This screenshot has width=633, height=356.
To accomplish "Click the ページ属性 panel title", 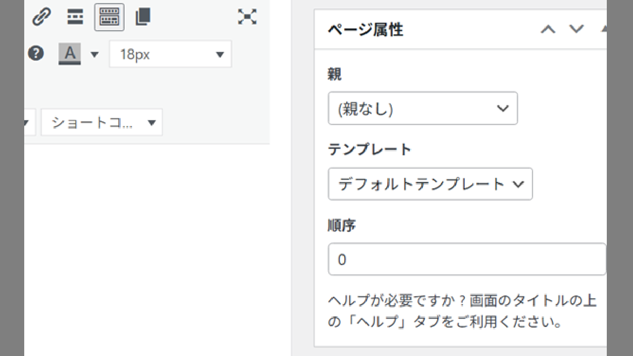I will 365,30.
